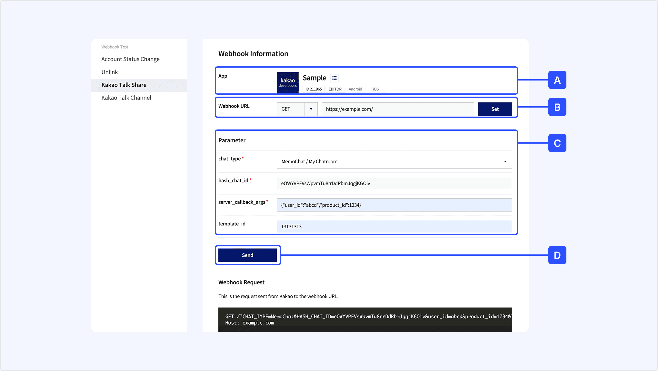This screenshot has width=658, height=371.
Task: Click the blue C annotation marker
Action: click(x=557, y=143)
